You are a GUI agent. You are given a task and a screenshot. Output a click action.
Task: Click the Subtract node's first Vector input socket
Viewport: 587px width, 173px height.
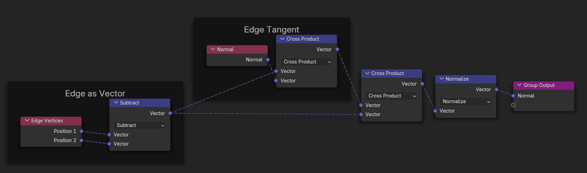[109, 135]
